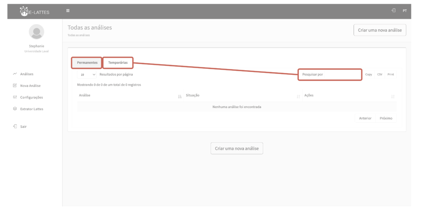421x224 pixels.
Task: Click the Próximo pagination button
Action: [386, 118]
